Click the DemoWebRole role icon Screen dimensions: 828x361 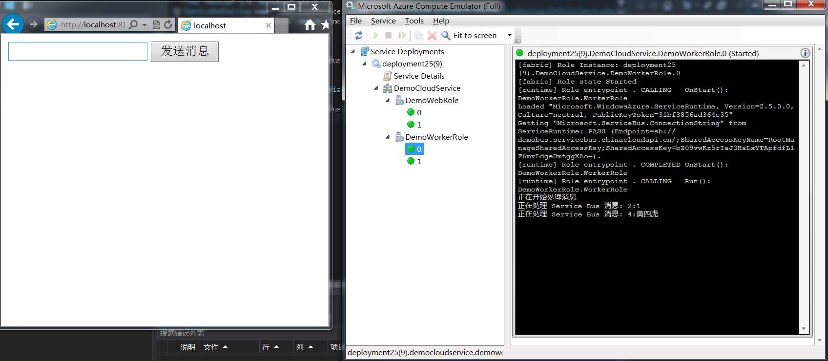(399, 100)
